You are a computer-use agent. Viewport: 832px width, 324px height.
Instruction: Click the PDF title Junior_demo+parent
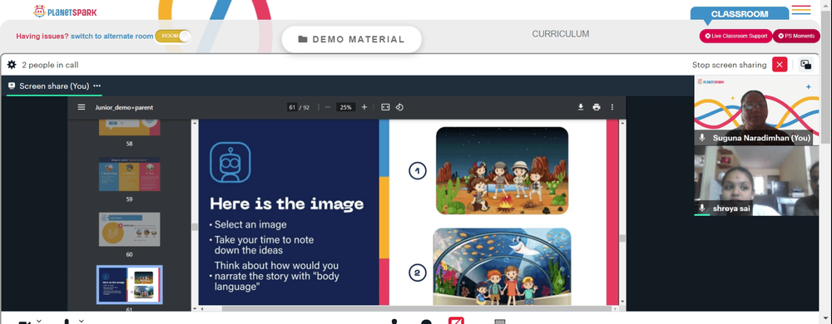[x=124, y=107]
